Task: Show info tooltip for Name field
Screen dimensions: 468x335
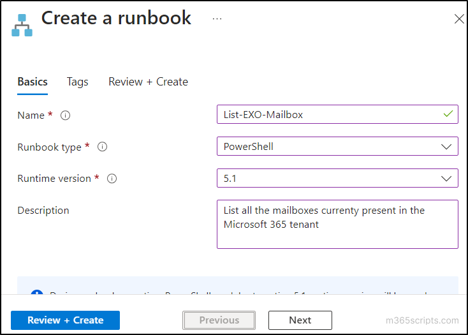Action: (x=66, y=115)
